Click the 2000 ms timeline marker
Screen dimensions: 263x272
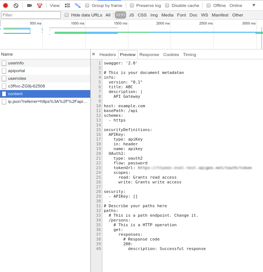coord(163,23)
